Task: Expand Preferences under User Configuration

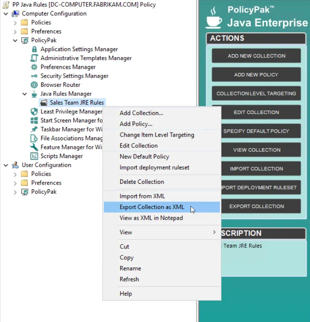Action: pyautogui.click(x=15, y=183)
